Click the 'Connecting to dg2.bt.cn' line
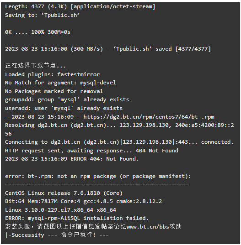 [x=119, y=142]
